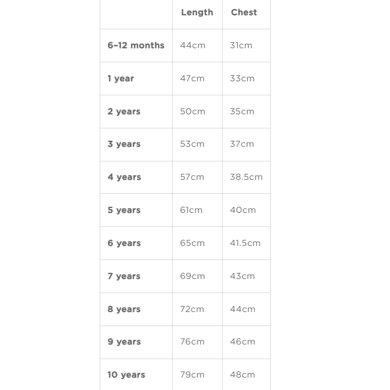Select the 31cm chest cell
This screenshot has height=390, width=390.
[x=241, y=45]
